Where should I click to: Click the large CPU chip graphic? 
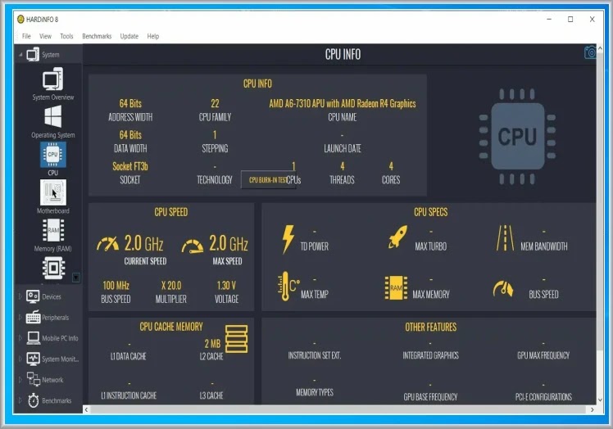(x=517, y=137)
